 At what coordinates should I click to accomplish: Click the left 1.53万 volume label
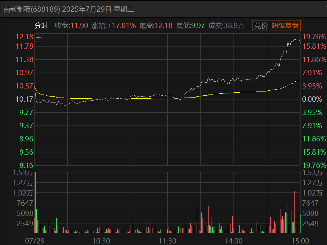click(x=23, y=173)
